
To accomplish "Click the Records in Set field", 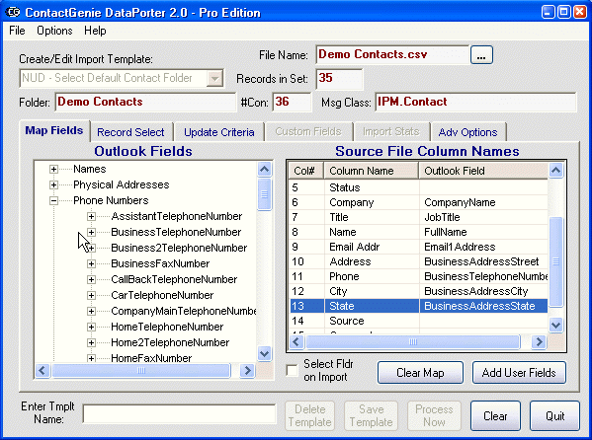I will pyautogui.click(x=339, y=78).
